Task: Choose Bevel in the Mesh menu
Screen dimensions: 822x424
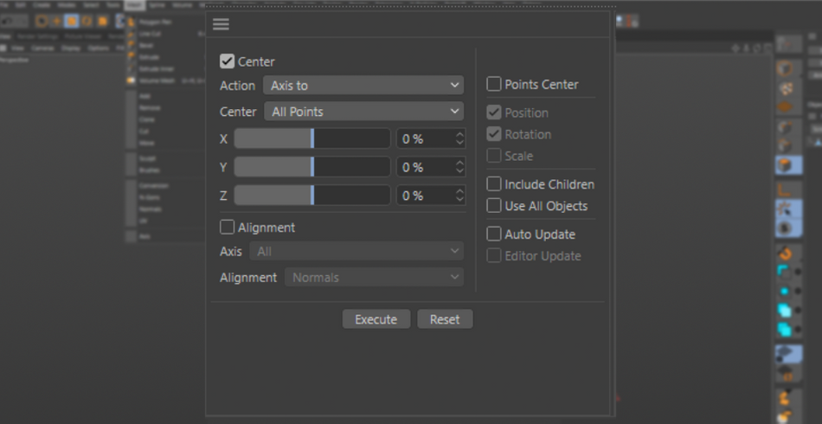Action: [146, 46]
